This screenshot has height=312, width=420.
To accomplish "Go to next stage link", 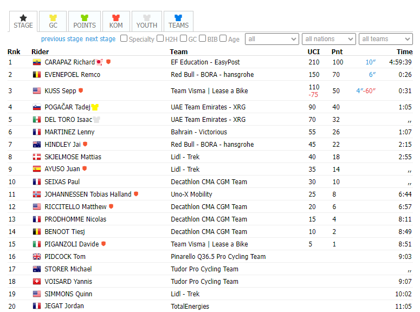I will (x=100, y=39).
